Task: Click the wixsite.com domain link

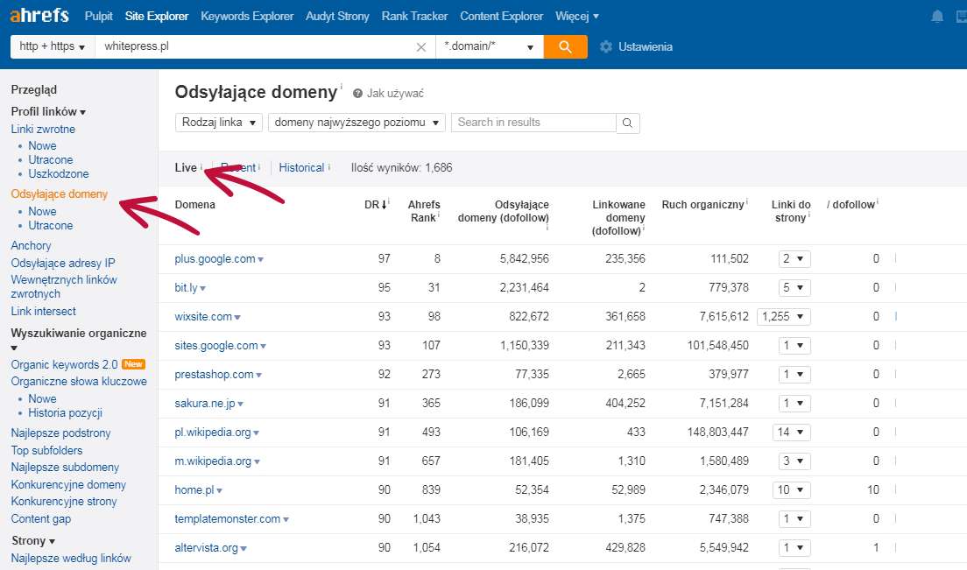Action: (x=203, y=317)
